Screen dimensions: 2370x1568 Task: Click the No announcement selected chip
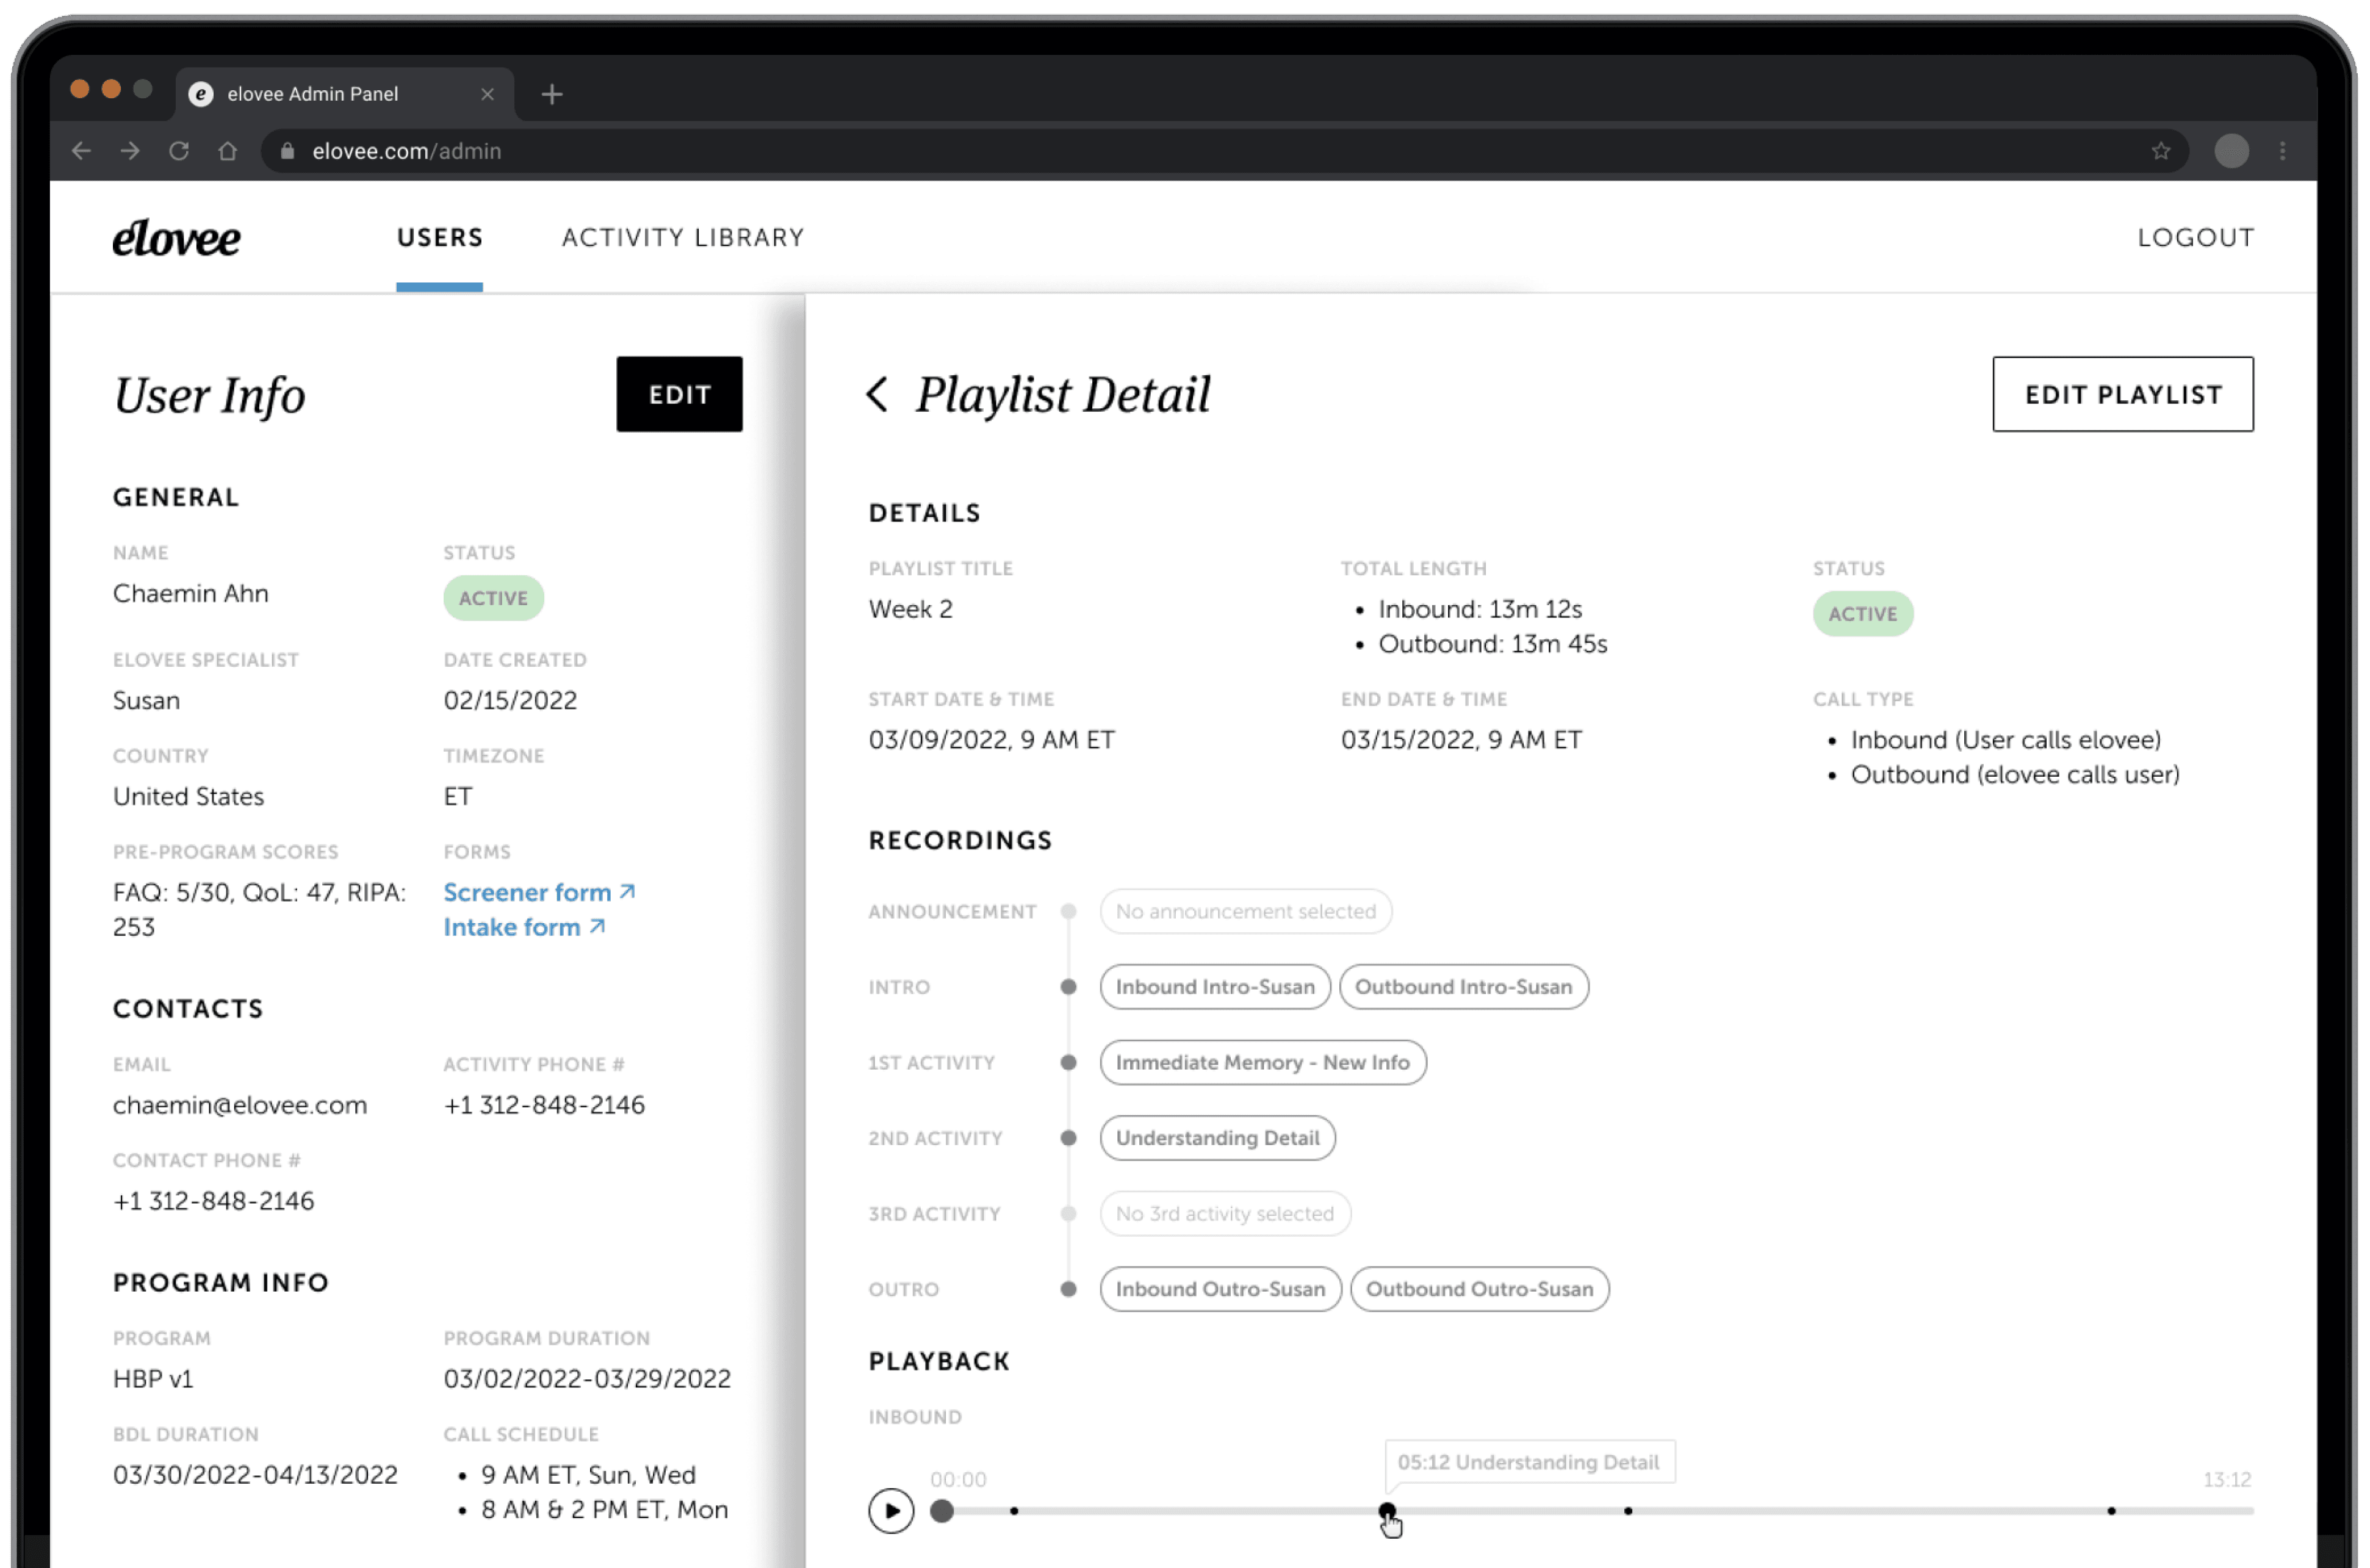1246,912
